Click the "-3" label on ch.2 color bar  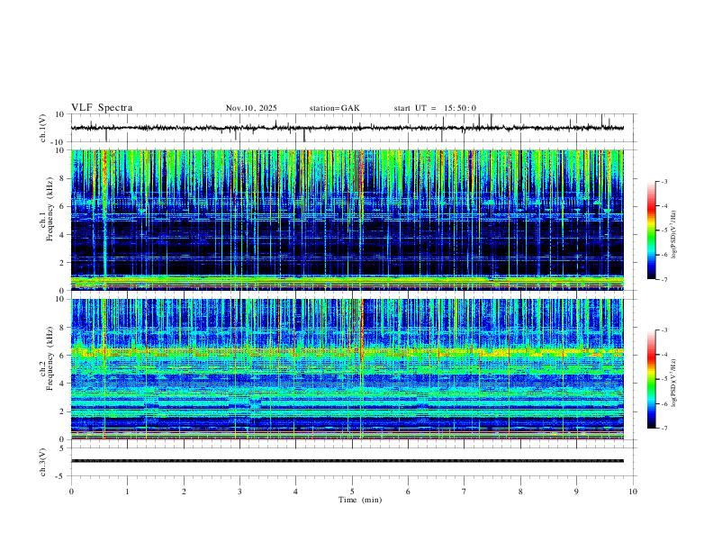tap(664, 330)
